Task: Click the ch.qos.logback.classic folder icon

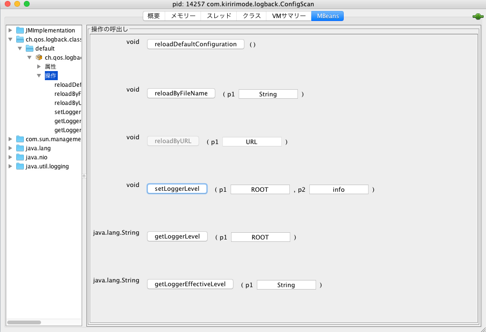Action: (x=20, y=39)
